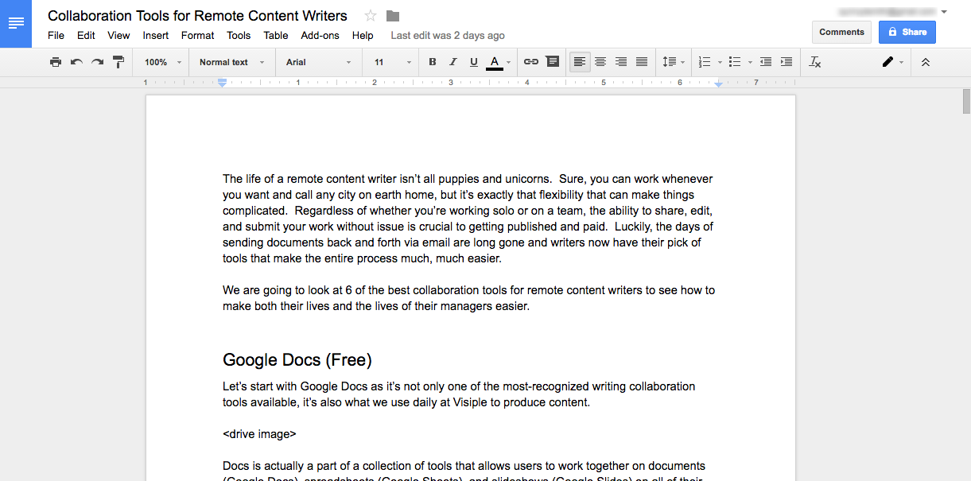Open the font size 11 dropdown
The height and width of the screenshot is (481, 971).
point(393,62)
